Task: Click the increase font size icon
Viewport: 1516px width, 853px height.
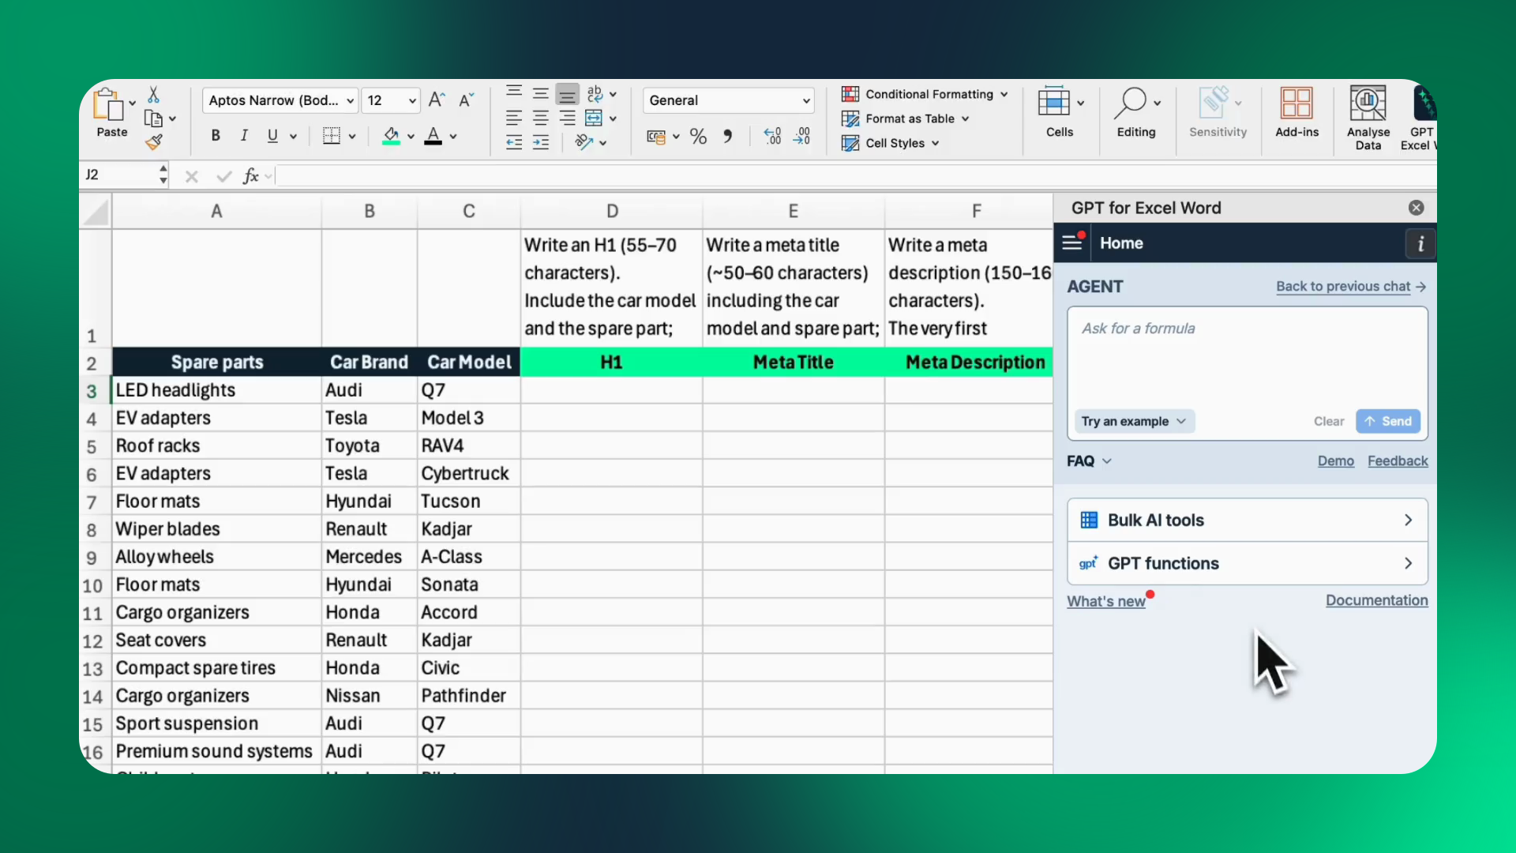Action: pyautogui.click(x=437, y=100)
